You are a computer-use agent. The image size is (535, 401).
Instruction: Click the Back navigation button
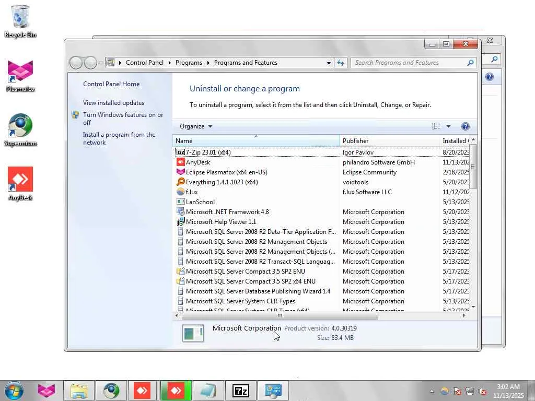[x=76, y=63]
